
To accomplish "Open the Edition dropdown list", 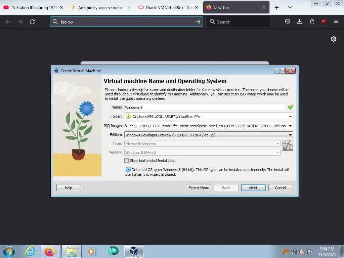I will (208, 135).
